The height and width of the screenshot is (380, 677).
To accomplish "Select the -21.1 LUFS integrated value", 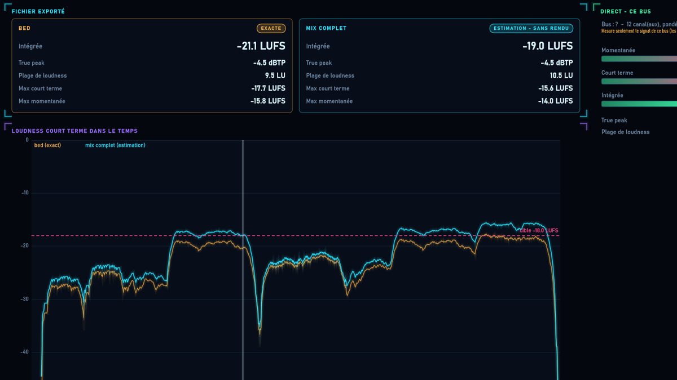I will click(261, 46).
